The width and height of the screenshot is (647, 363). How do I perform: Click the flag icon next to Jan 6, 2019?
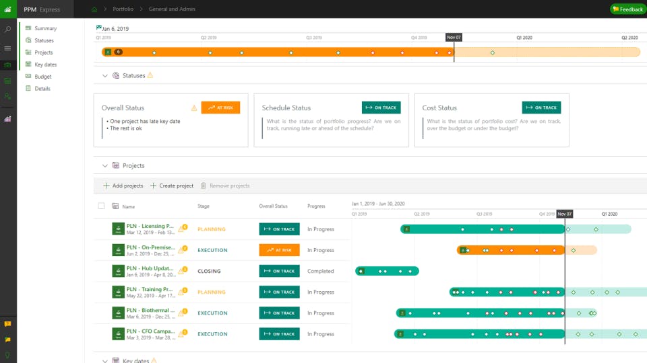coord(98,28)
